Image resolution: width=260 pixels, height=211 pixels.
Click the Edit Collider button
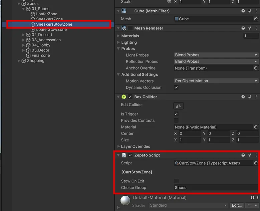pyautogui.click(x=179, y=106)
